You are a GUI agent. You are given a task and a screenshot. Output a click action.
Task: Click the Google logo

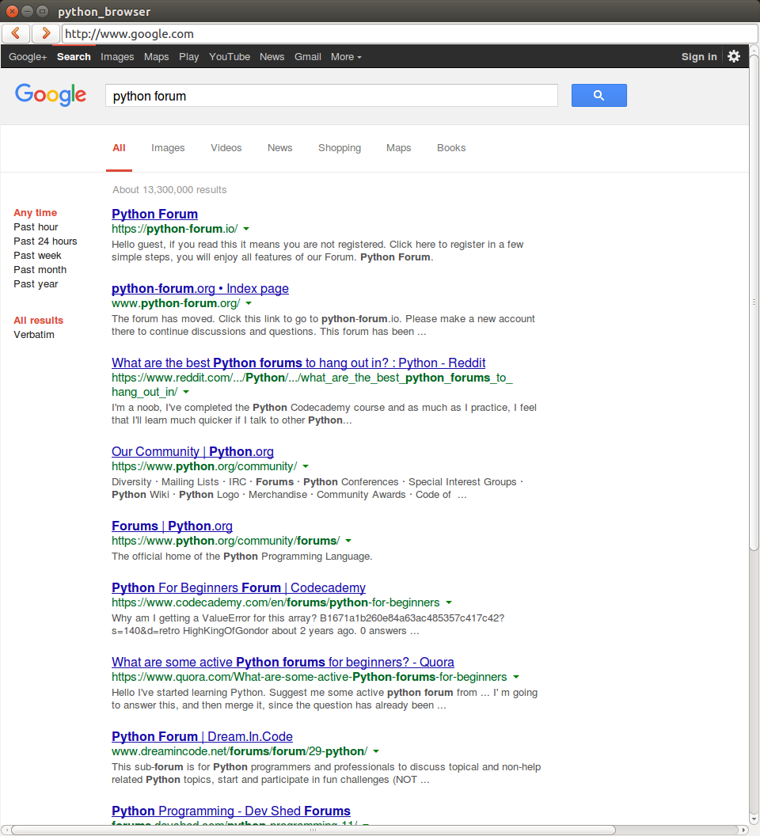(51, 95)
